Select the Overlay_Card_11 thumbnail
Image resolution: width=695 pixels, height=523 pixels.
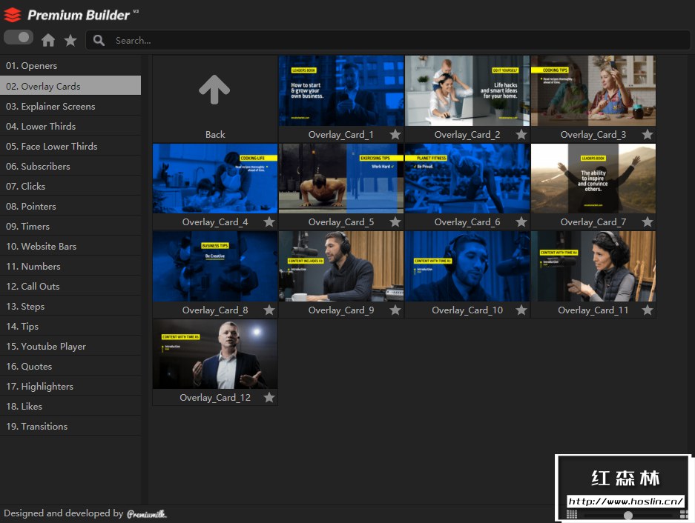coord(593,267)
